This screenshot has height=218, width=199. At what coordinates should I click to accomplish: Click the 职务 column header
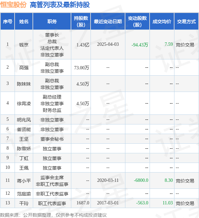click(52, 22)
